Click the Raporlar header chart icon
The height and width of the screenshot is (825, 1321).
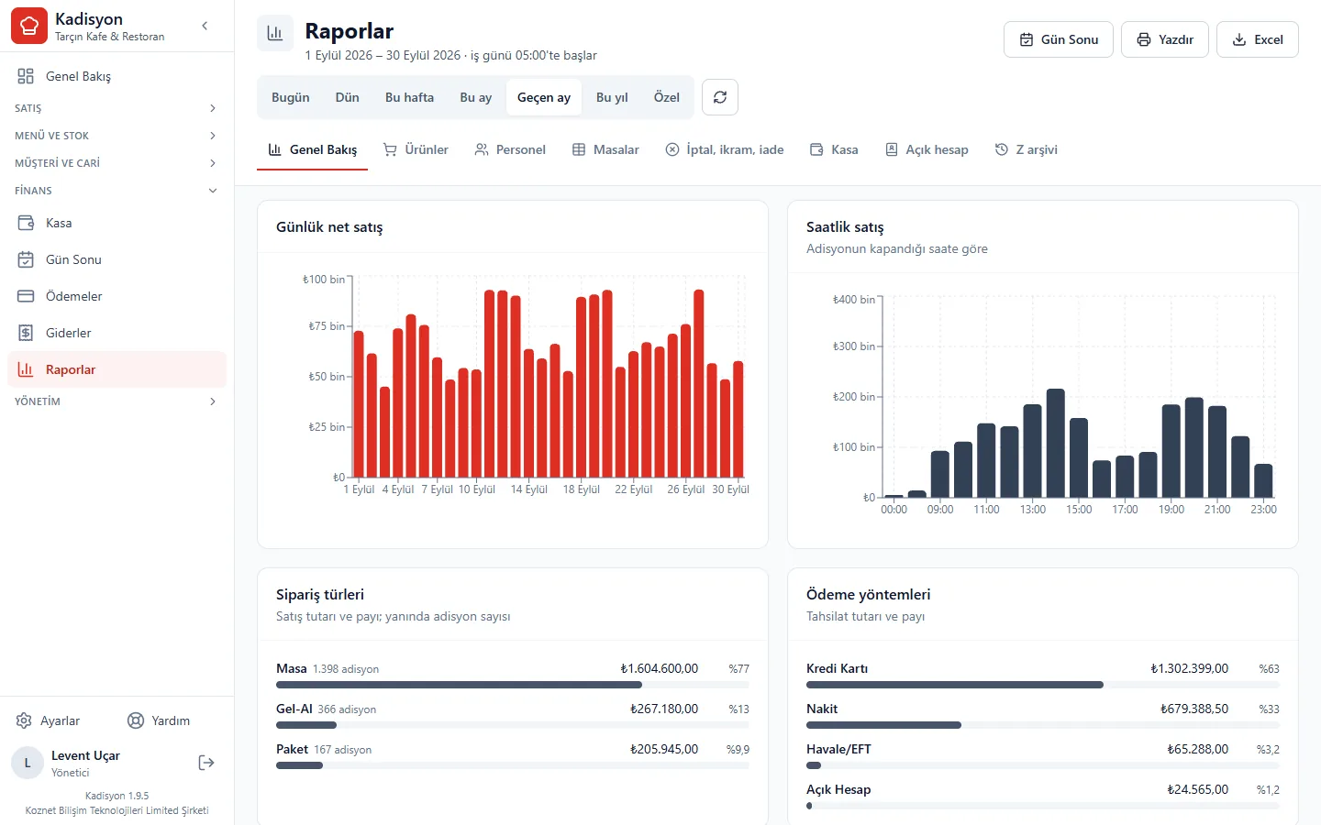tap(275, 33)
